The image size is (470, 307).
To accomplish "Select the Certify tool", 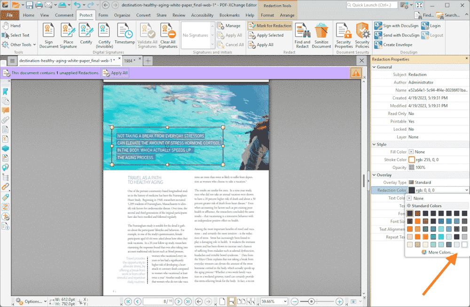I will pos(86,34).
